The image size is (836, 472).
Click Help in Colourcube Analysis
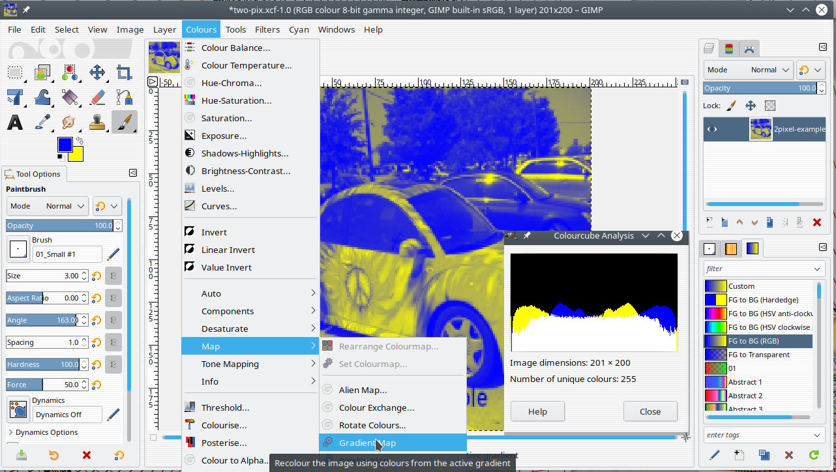(x=537, y=411)
